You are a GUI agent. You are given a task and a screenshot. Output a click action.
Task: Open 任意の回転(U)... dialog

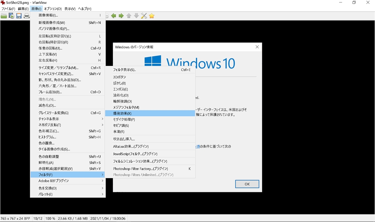pos(68,48)
